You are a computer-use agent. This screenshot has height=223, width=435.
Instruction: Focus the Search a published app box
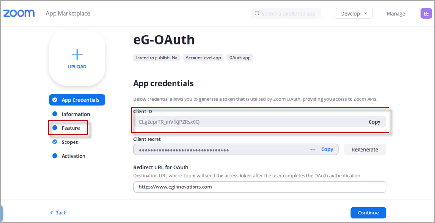pyautogui.click(x=286, y=13)
